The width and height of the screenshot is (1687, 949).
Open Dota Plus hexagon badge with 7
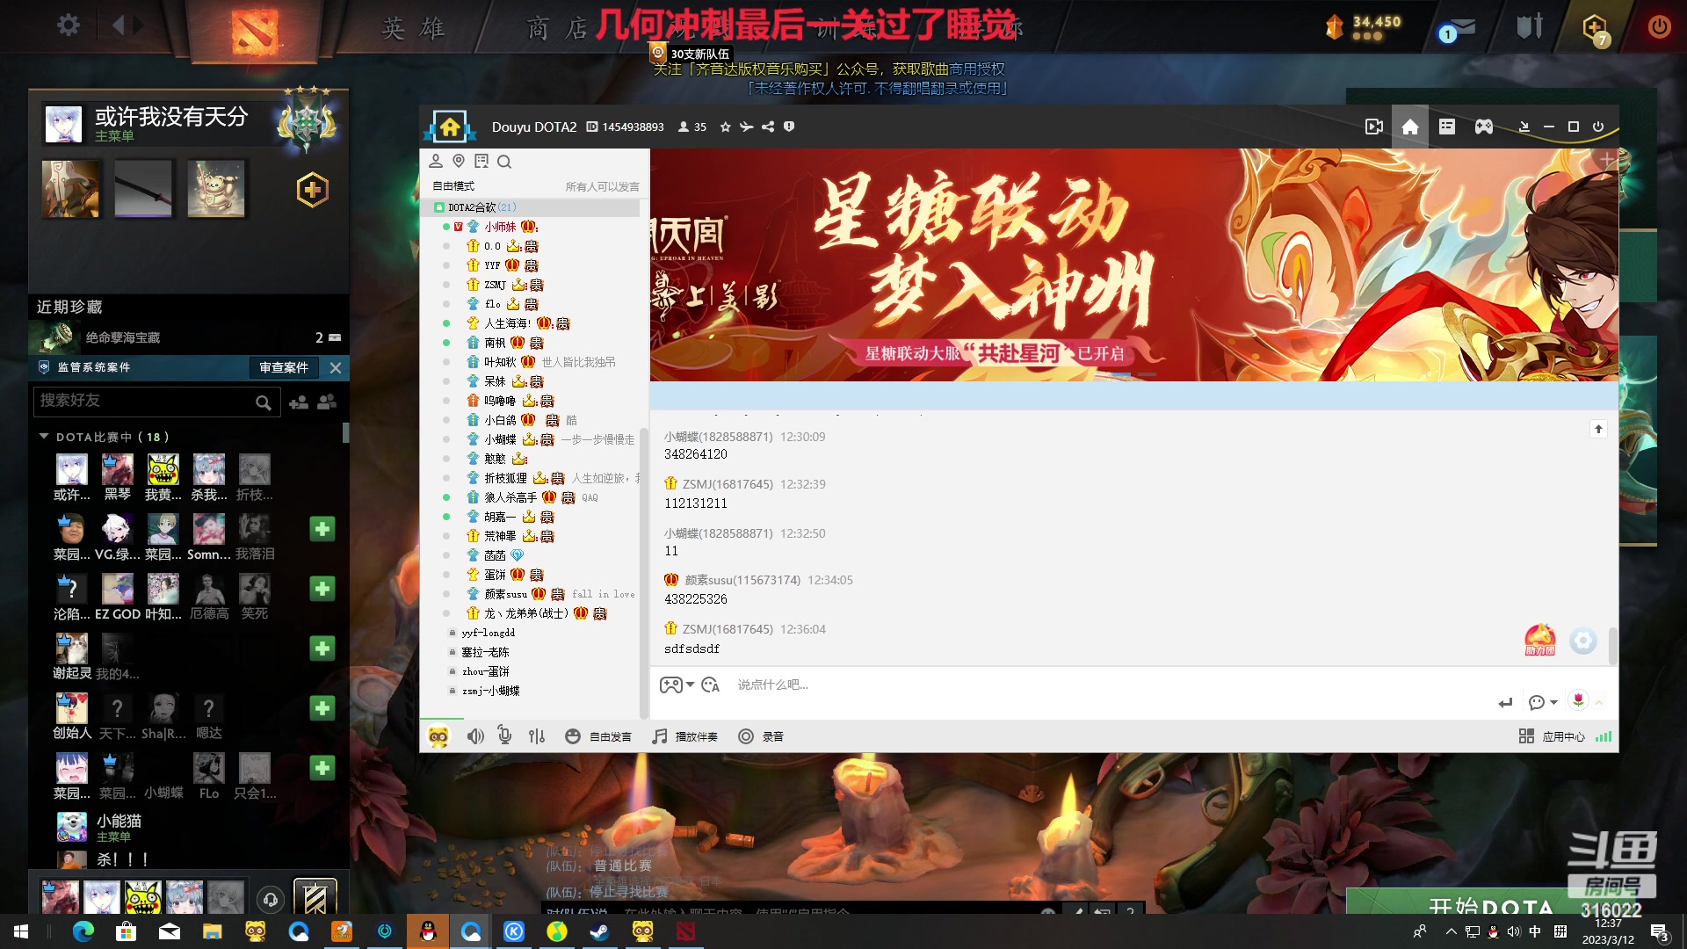[1596, 30]
